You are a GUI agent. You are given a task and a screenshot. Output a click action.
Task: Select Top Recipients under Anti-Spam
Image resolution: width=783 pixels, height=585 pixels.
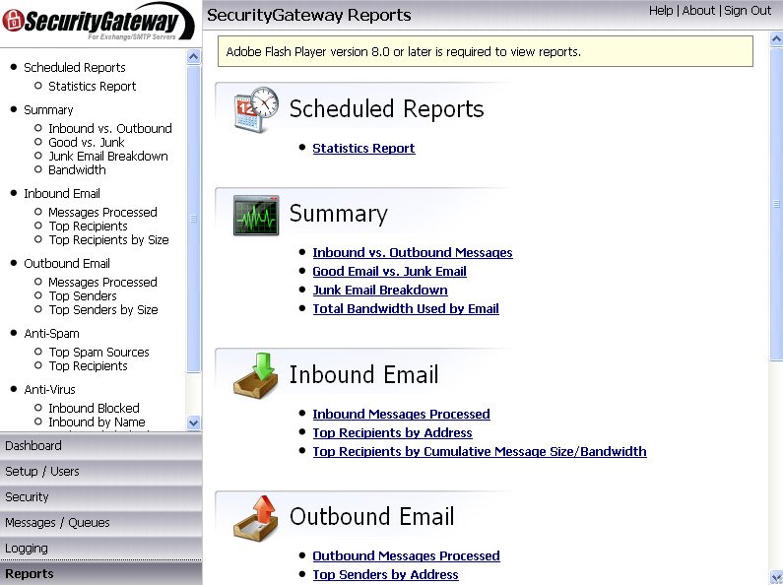89,366
